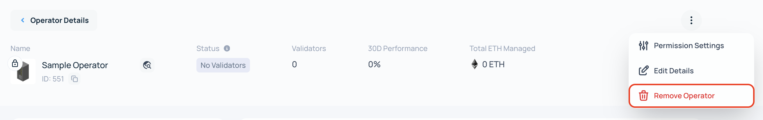763x120 pixels.
Task: Click the 30D Performance column label
Action: [x=398, y=48]
